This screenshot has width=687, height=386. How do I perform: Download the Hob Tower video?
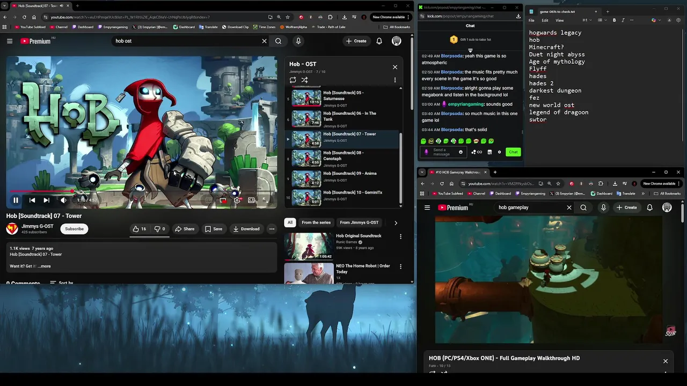pos(246,229)
